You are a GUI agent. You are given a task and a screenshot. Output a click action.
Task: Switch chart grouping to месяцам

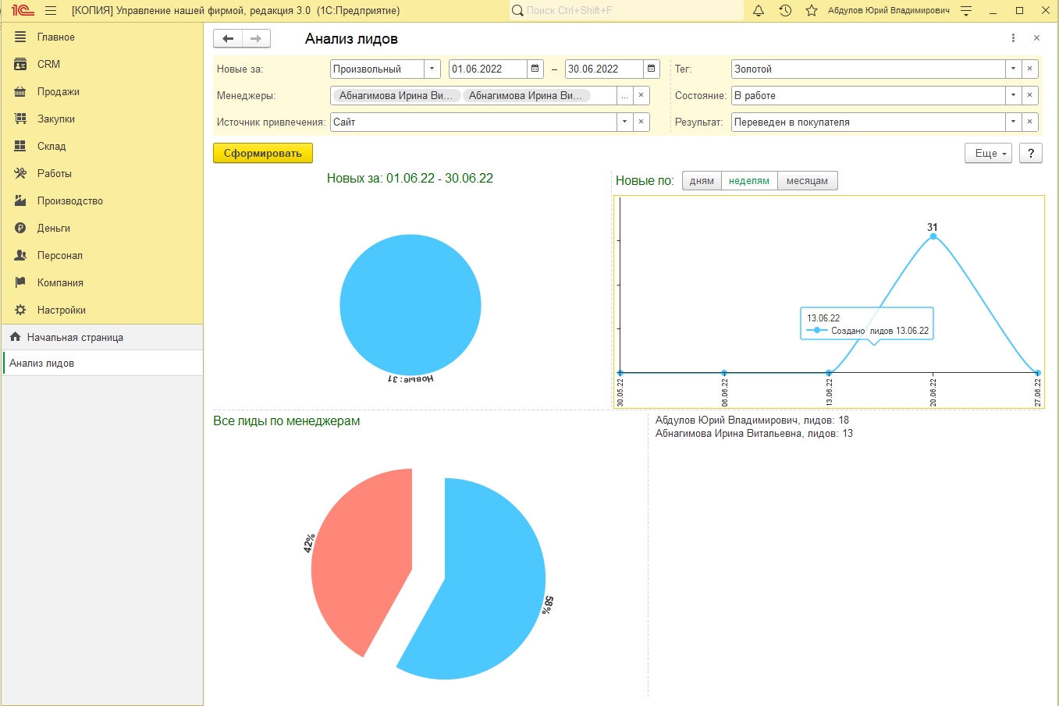tap(807, 181)
